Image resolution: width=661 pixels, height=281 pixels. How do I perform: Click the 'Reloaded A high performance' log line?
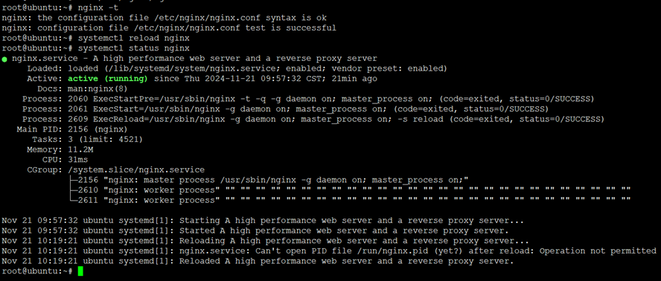pos(258,261)
